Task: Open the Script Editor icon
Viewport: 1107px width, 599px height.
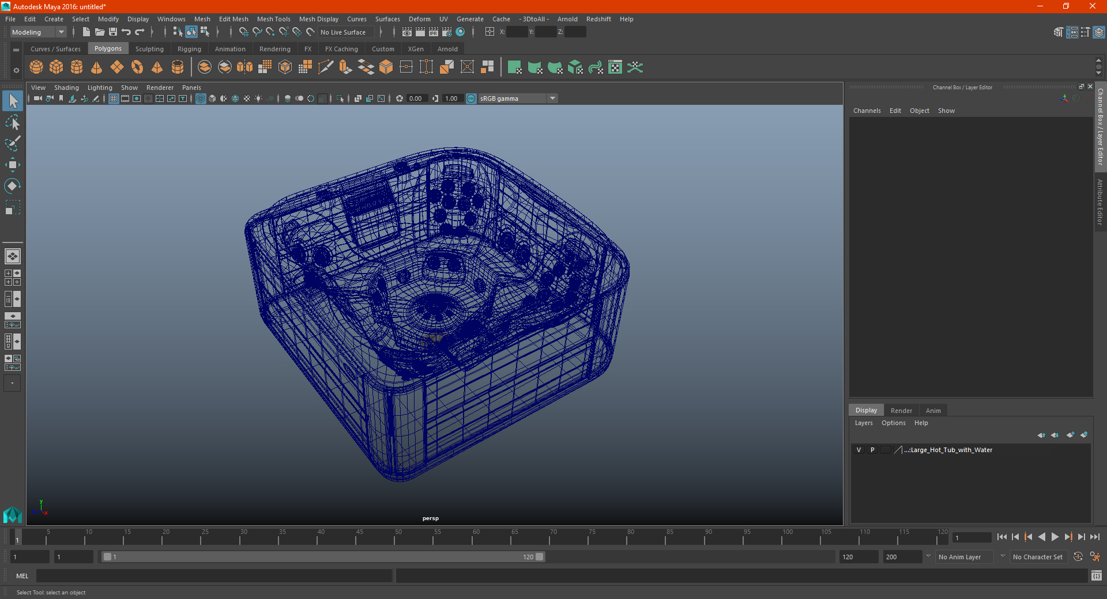Action: pos(1097,575)
